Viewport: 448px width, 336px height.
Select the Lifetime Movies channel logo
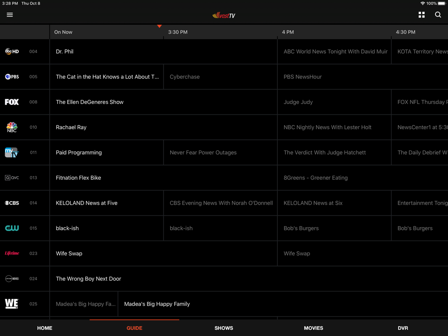pos(12,279)
